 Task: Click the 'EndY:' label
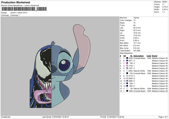pos(122,41)
